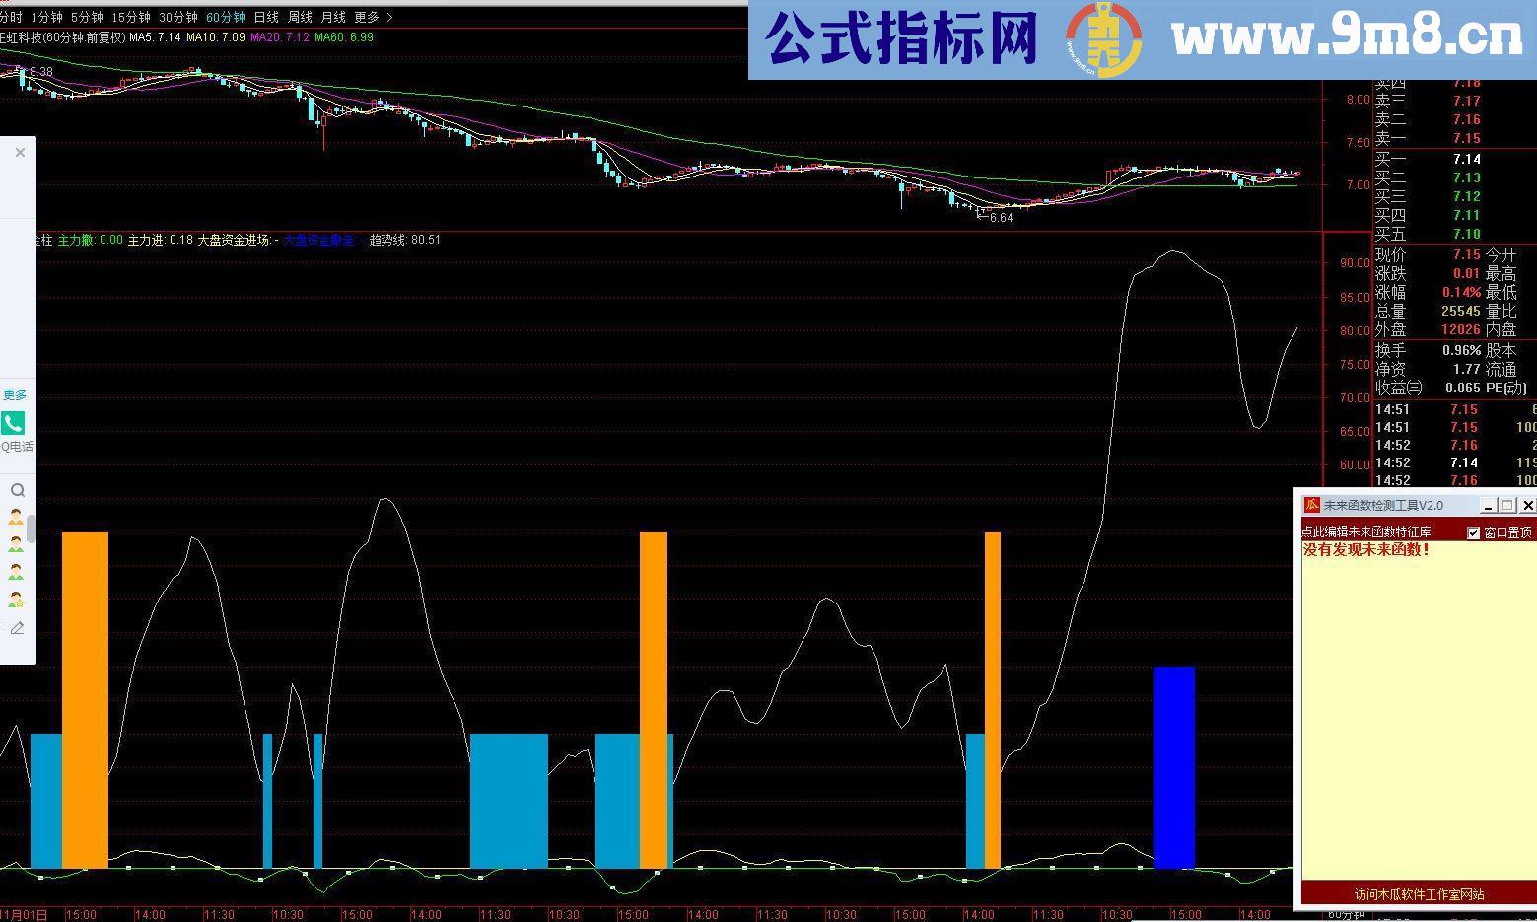Screen dimensions: 1537x922
Task: Open the search magnifier in the QQ sidebar
Action: coord(17,489)
